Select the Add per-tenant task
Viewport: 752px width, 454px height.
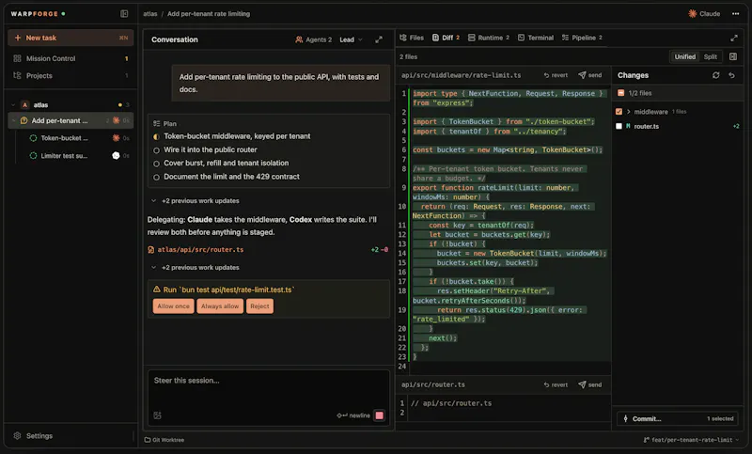click(70, 121)
